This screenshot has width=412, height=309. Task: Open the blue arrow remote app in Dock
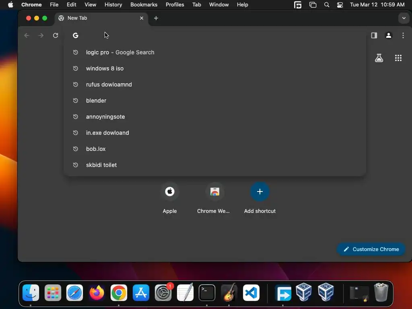click(x=283, y=293)
